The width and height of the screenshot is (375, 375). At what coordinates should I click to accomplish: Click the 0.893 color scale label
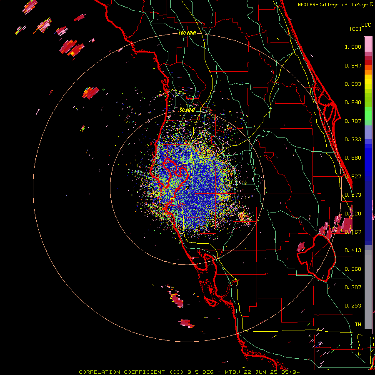click(x=353, y=84)
